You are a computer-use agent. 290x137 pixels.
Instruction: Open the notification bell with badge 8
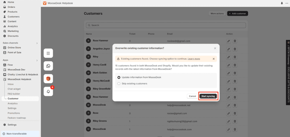coord(48,92)
